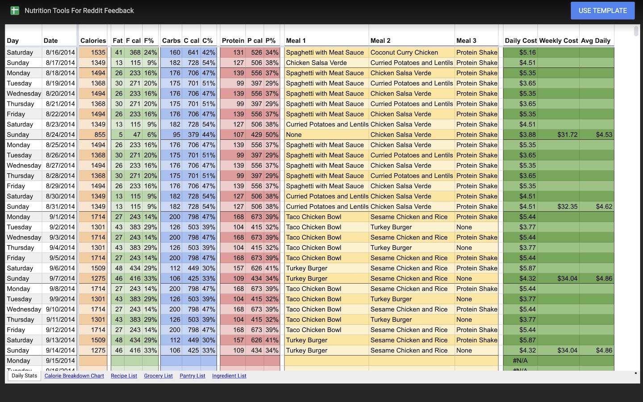Click the daily cost cell $5.16
643x402 pixels.
(520, 52)
